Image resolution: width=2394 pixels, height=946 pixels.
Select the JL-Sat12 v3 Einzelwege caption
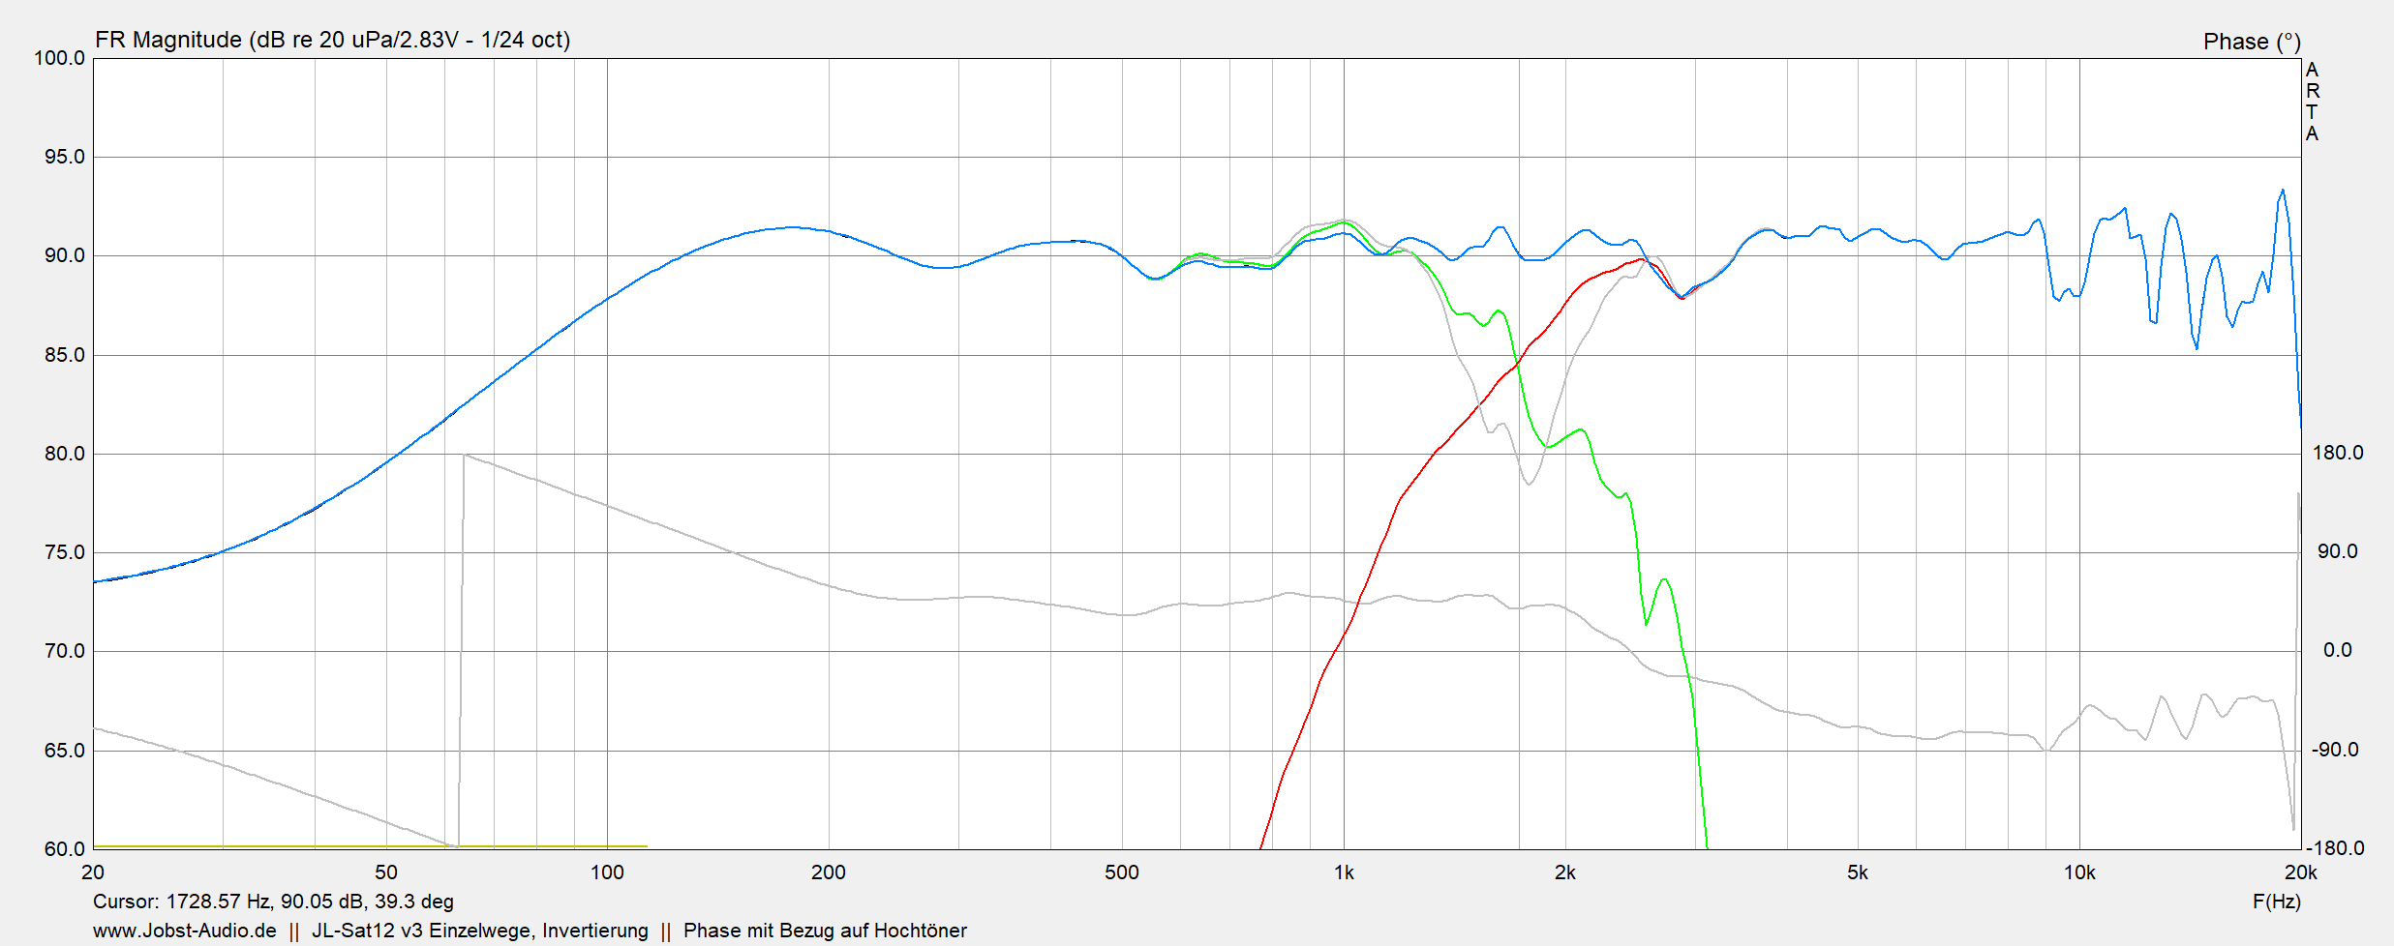tap(479, 931)
